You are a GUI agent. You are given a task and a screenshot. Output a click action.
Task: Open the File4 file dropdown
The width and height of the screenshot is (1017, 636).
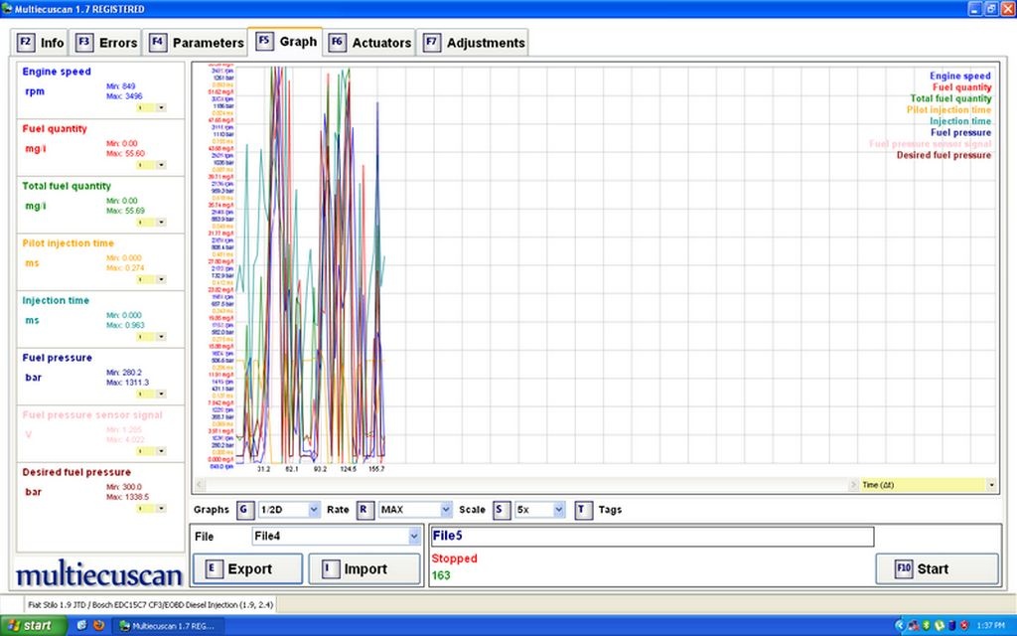click(336, 536)
